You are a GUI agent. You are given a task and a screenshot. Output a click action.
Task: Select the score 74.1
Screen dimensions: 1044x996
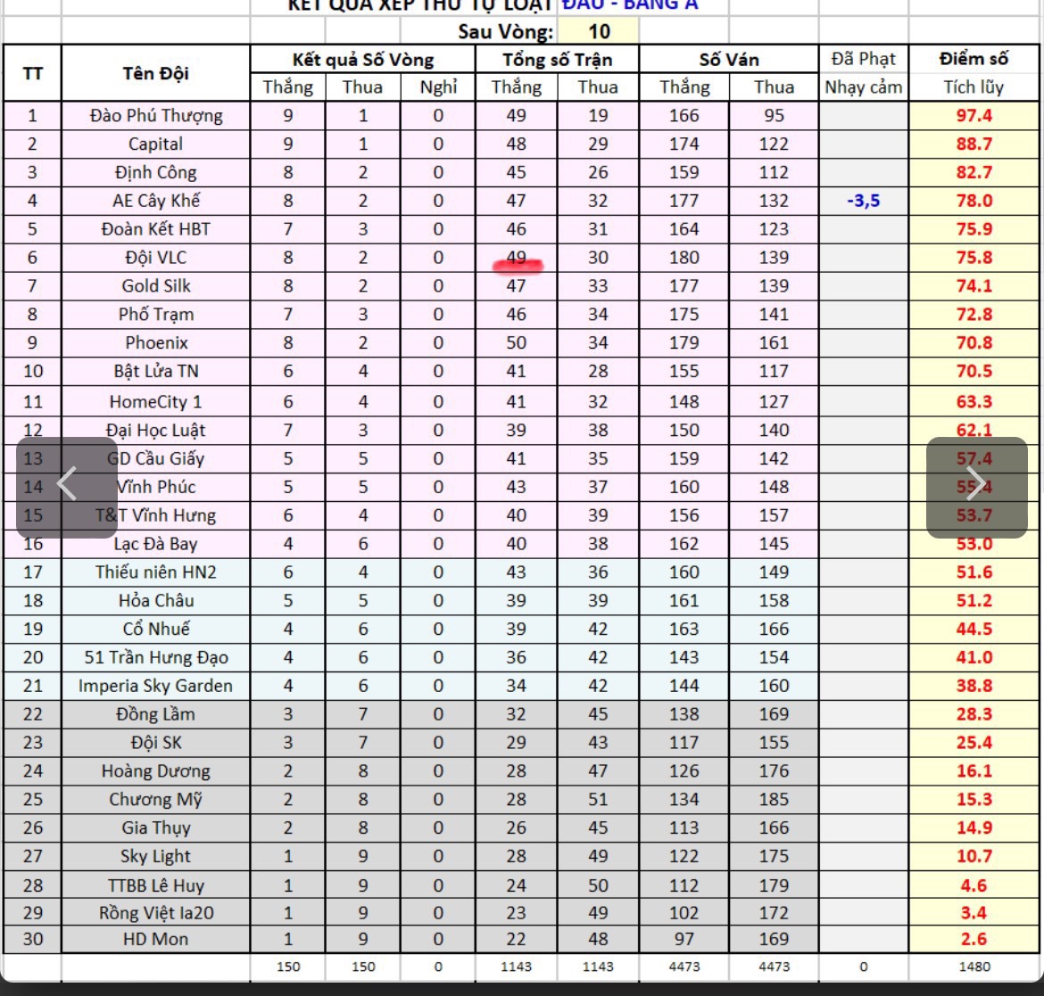tap(974, 286)
